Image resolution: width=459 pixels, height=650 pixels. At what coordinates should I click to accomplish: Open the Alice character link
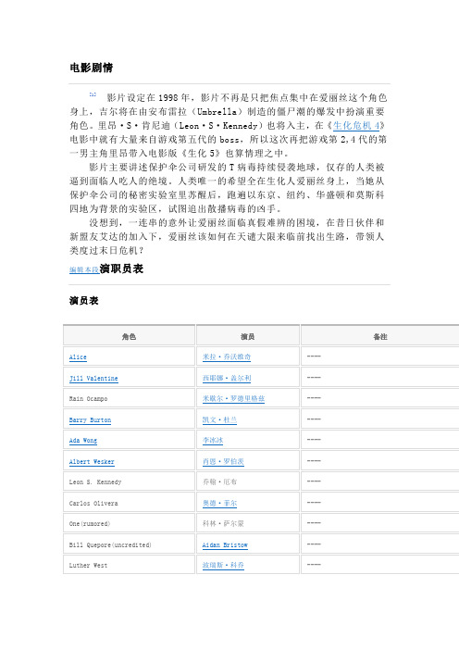[78, 356]
